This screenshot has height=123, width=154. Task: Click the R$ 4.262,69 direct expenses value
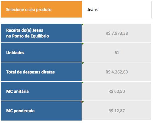pos(117,72)
